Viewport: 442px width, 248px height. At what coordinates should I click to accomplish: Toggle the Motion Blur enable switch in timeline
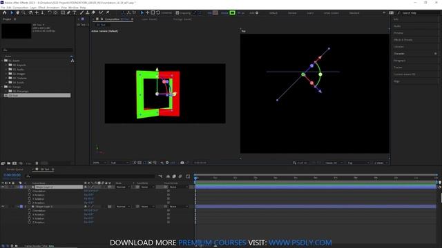180,176
